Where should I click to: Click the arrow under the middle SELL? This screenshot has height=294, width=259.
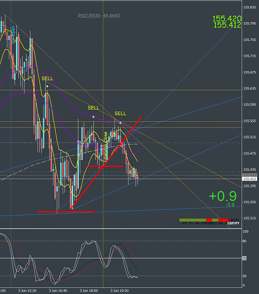point(93,117)
